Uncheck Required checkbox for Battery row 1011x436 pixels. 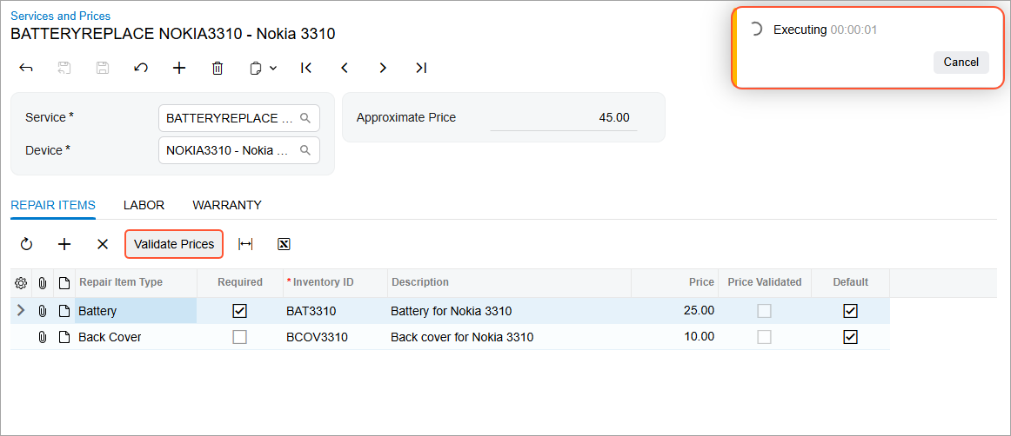240,311
